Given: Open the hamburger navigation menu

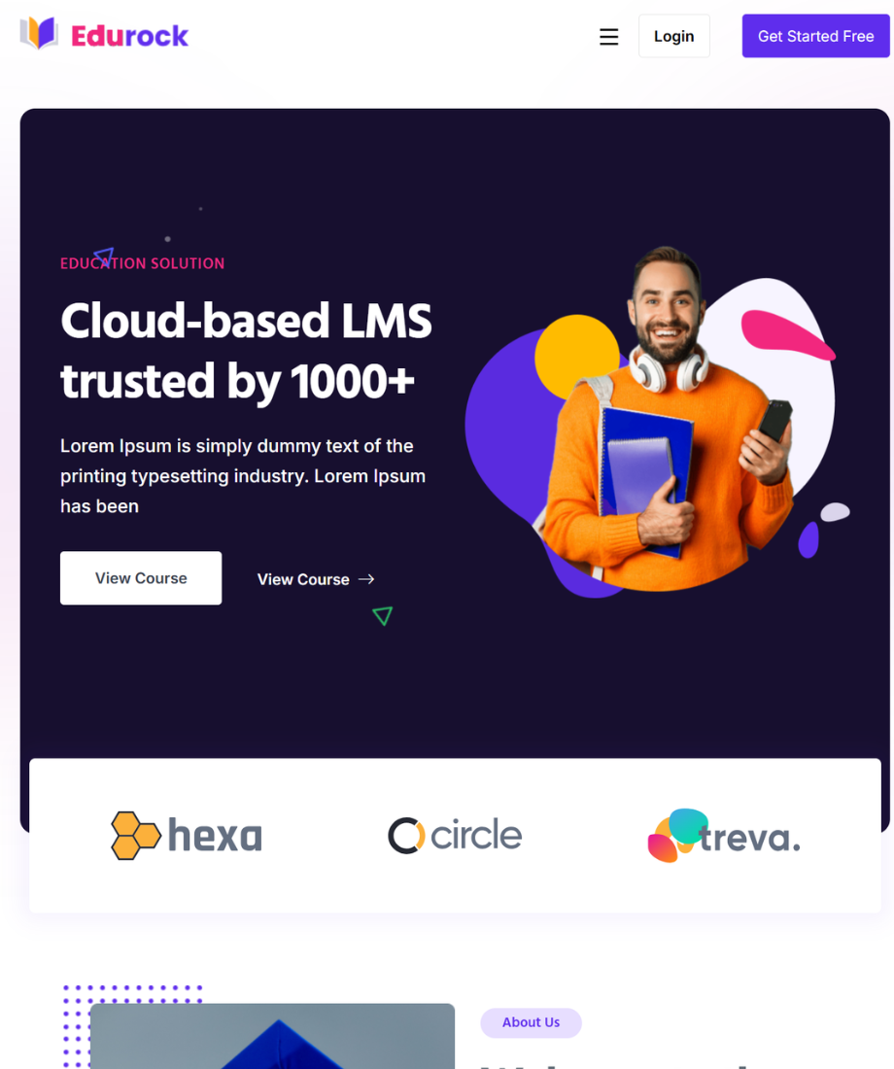Looking at the screenshot, I should point(608,36).
